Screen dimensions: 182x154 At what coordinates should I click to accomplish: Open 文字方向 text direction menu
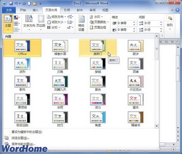coord(29,23)
